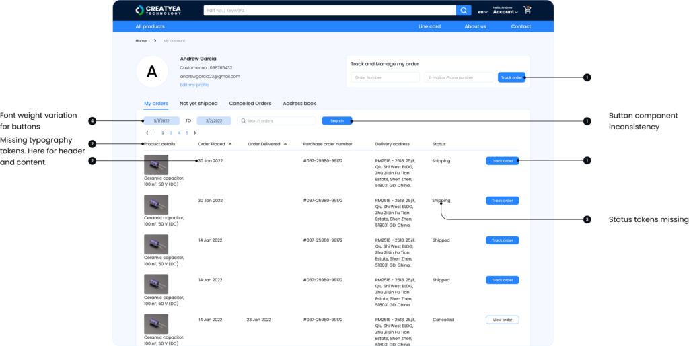The image size is (689, 346).
Task: Click Edit my profile link
Action: click(x=194, y=85)
